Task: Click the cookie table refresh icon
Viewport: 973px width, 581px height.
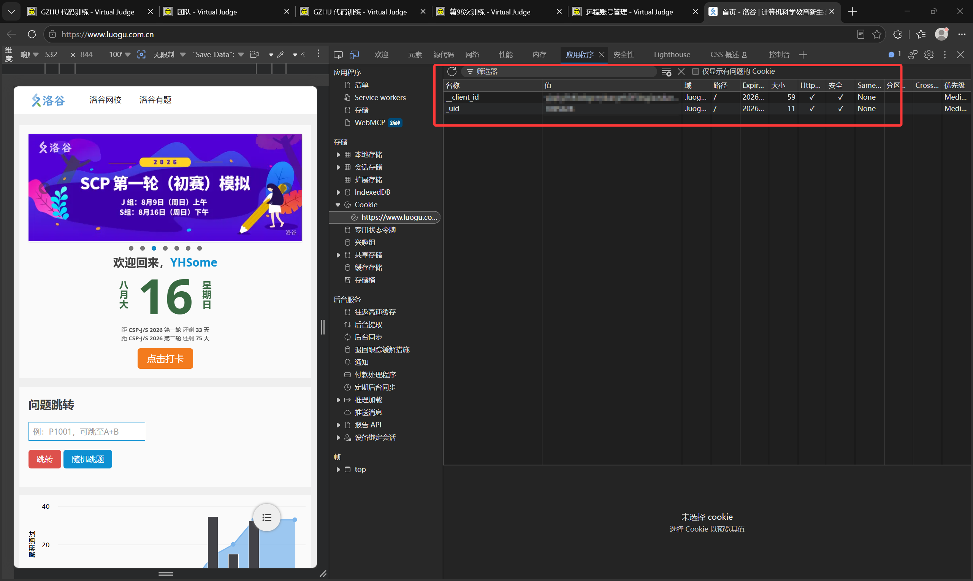Action: tap(452, 71)
